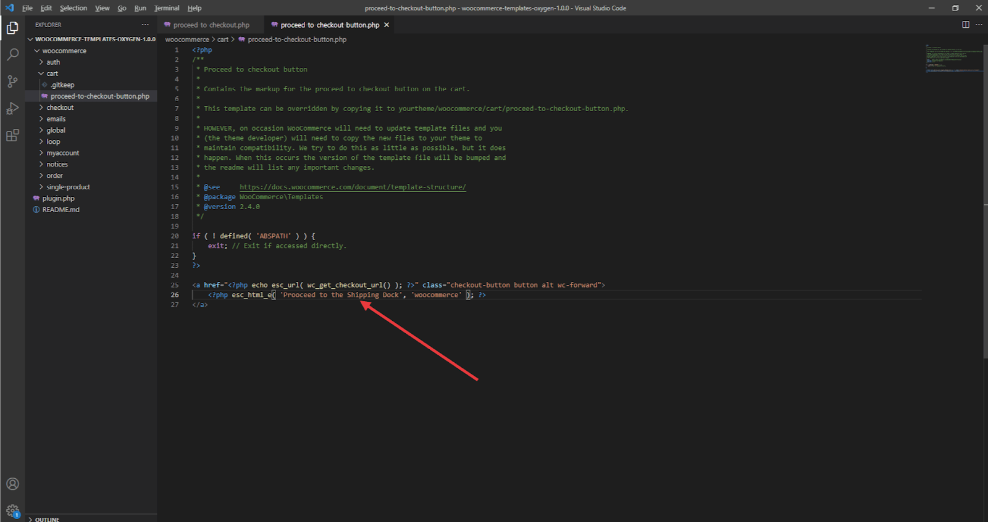Click the plugin.php file icon

(x=36, y=199)
